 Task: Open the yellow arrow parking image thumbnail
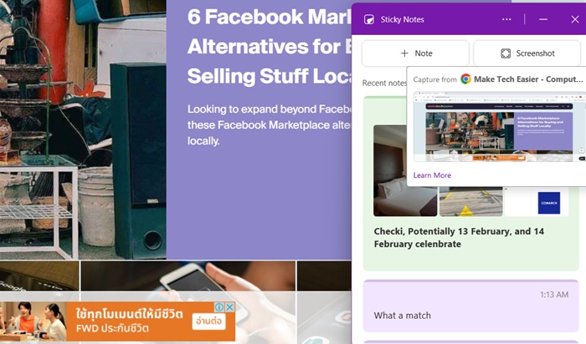(x=470, y=201)
